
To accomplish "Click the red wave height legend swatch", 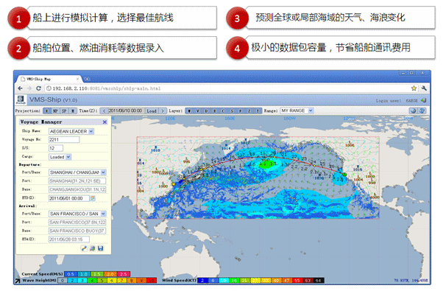I will coord(152,281).
